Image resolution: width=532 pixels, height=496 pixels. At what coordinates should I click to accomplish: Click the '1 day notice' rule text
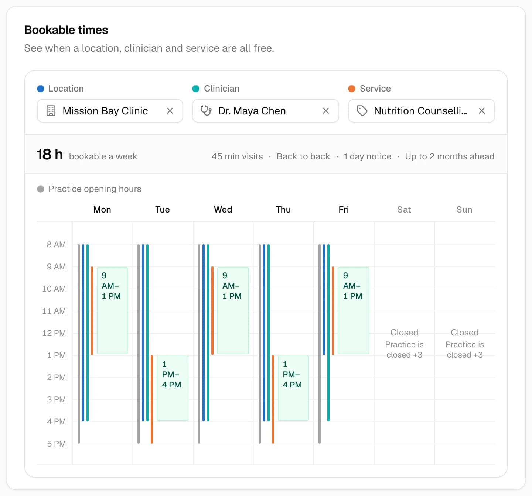(368, 156)
